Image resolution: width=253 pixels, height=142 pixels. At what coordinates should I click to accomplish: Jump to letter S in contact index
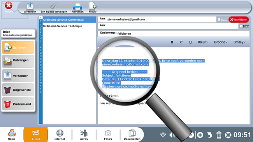tap(40, 71)
